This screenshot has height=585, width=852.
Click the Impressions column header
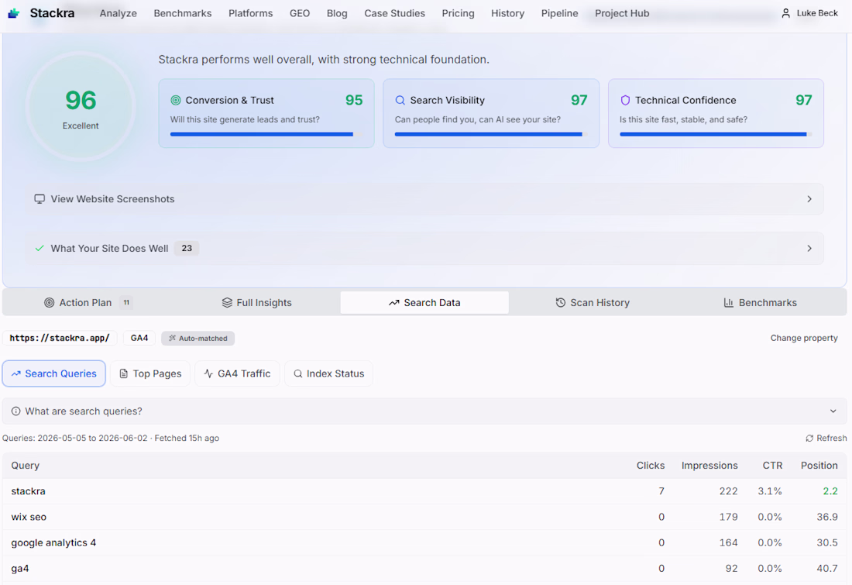pos(709,466)
